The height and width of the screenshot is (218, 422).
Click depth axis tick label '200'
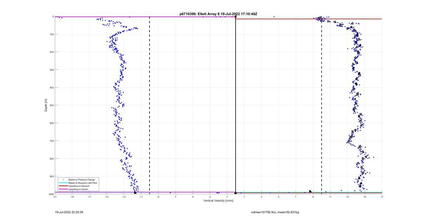click(x=51, y=52)
